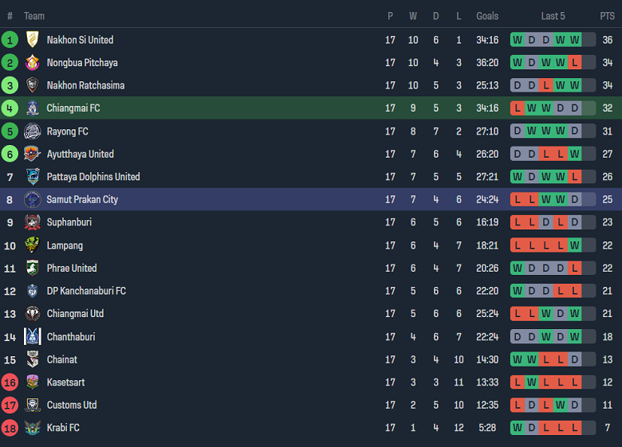
Task: Click Chiangmai FC's first loss form badge
Action: click(x=518, y=108)
